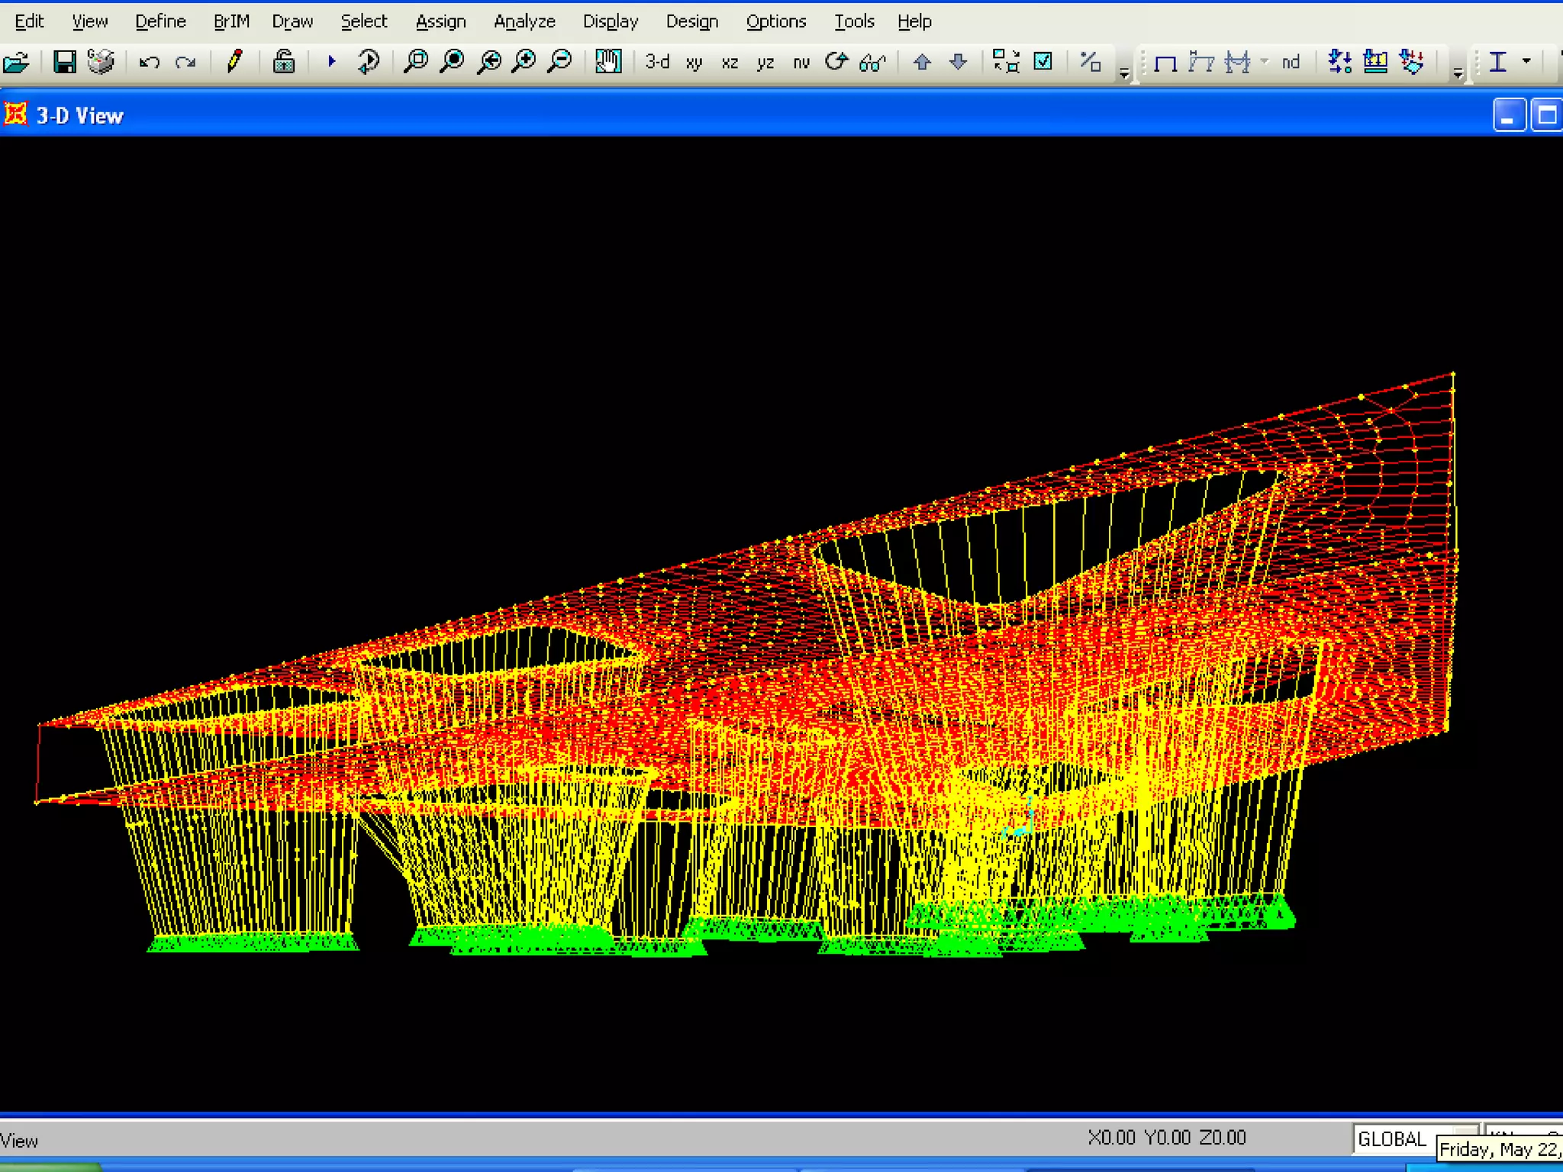The image size is (1563, 1172).
Task: Open the Analyze menu
Action: [524, 21]
